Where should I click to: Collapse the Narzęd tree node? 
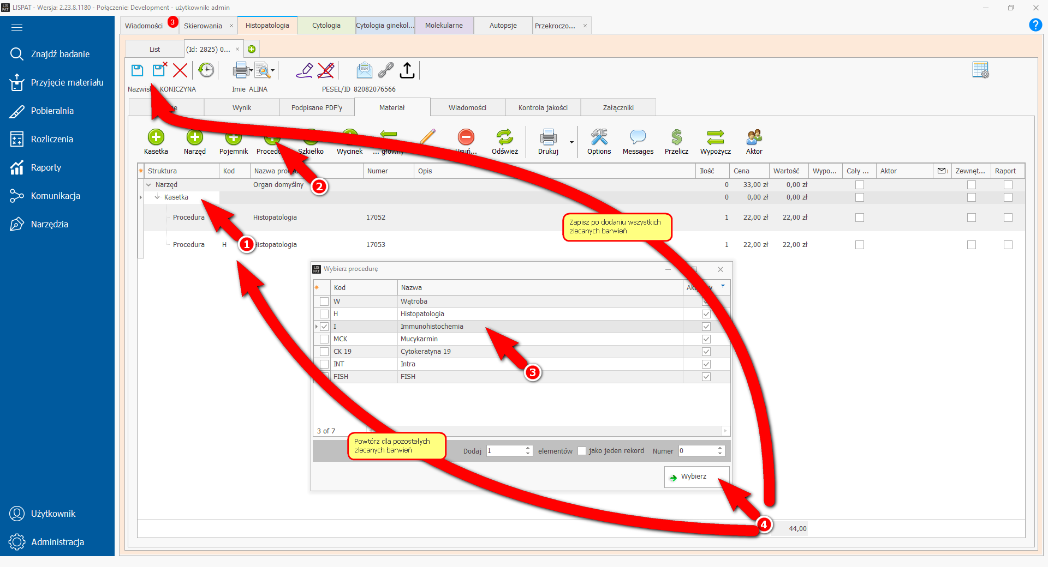(x=148, y=185)
